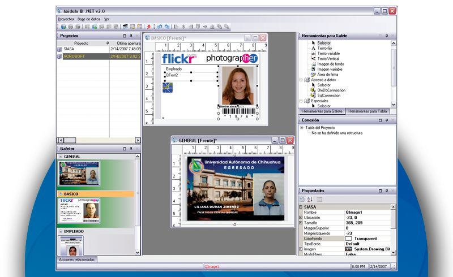Click the redo arrow in the toolbar

tap(167, 27)
